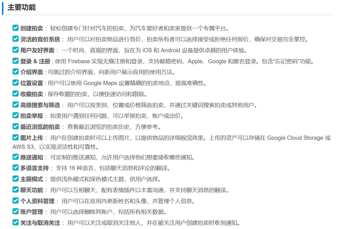344x229 pixels.
Task: Click the checked box before 图片上传
Action: point(16,137)
